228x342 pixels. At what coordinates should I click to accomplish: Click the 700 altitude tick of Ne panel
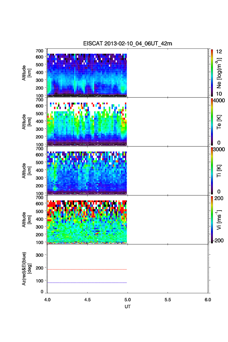40,51
